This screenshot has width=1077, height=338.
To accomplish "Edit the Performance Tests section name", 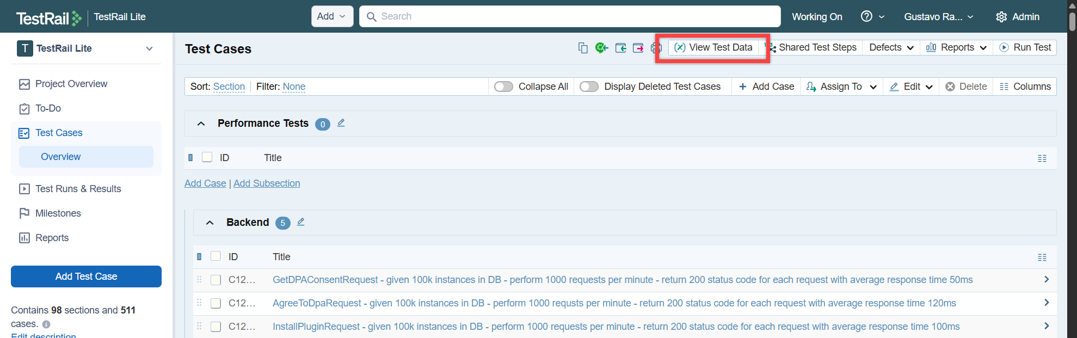I will point(341,123).
